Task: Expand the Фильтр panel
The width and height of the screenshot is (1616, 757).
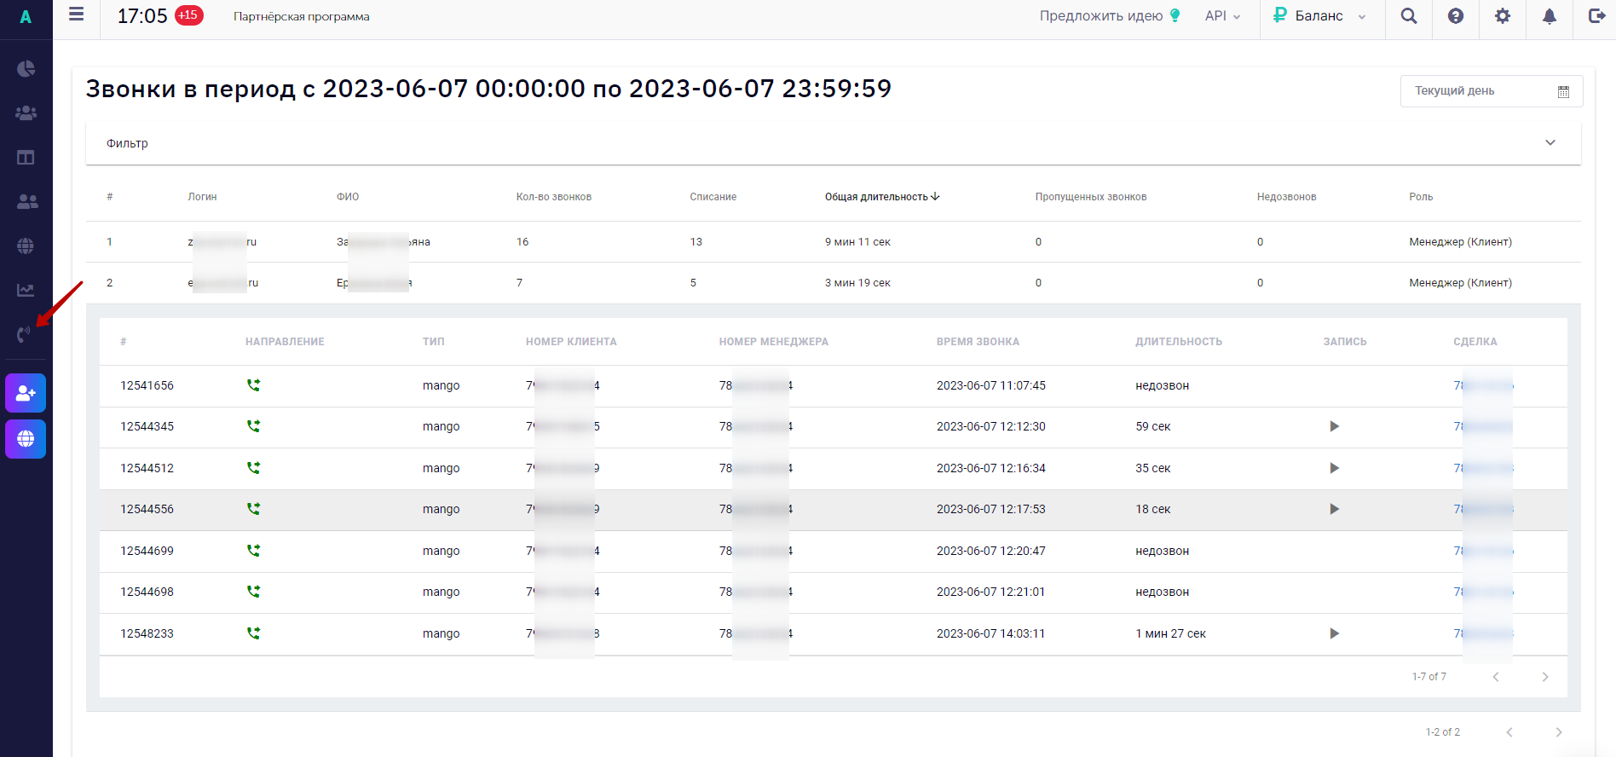Action: (x=834, y=143)
